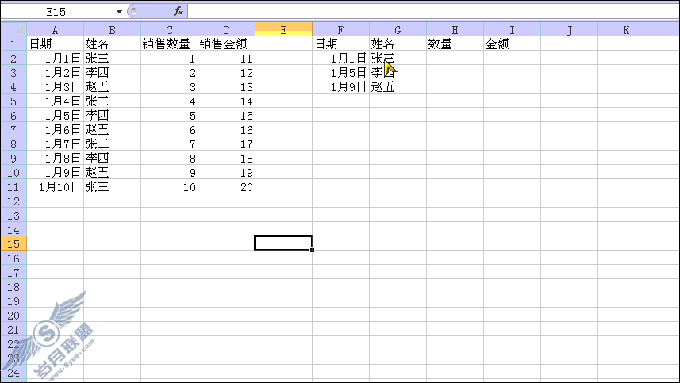Click cell A9 with 1月8日
Image resolution: width=680 pixels, height=383 pixels.
55,158
